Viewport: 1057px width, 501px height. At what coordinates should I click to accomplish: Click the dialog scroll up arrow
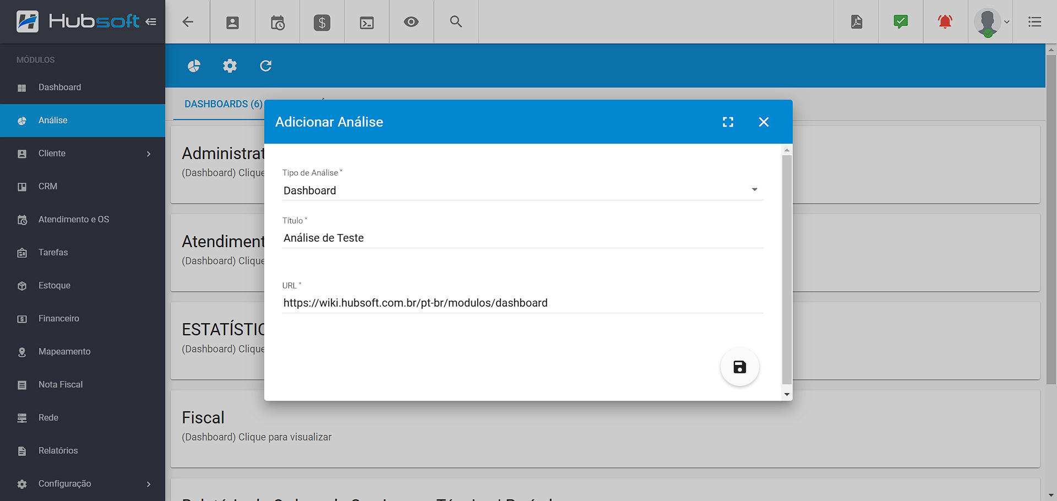tap(787, 150)
